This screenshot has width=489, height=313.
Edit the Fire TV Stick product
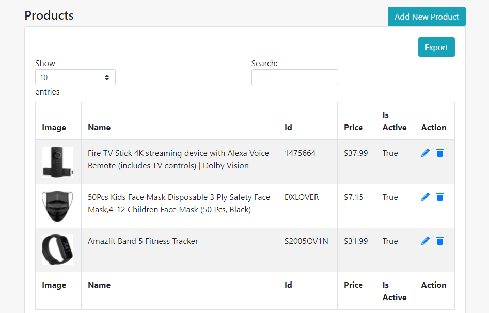[x=425, y=153]
